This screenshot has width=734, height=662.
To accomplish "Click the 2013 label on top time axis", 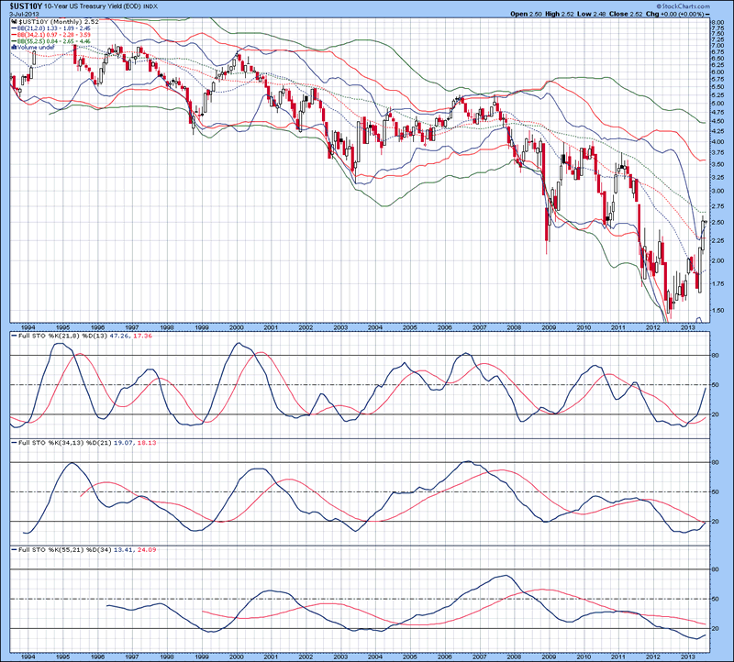I will click(688, 325).
